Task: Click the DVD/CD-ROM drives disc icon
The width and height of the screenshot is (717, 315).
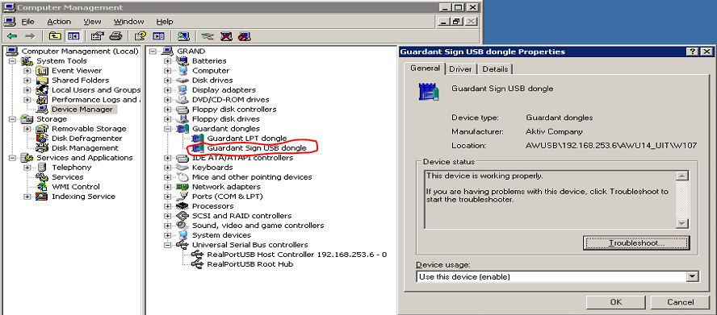Action: click(182, 100)
